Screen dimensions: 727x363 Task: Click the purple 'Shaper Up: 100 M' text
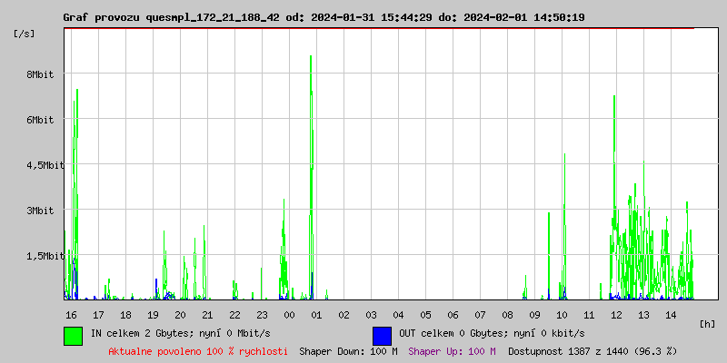coord(452,350)
